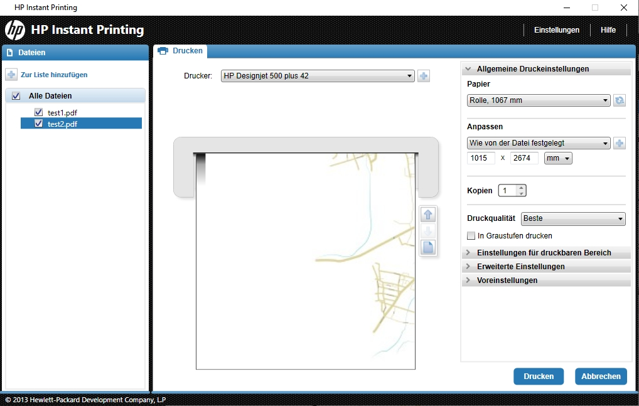
Task: Open the Papier Rolle 1067 mm dropdown
Action: coord(539,100)
